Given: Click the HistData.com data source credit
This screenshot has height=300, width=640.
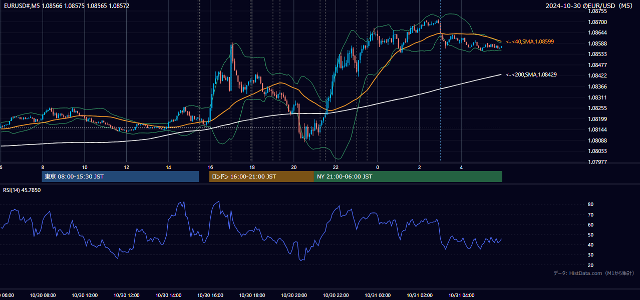Looking at the screenshot, I should [594, 273].
